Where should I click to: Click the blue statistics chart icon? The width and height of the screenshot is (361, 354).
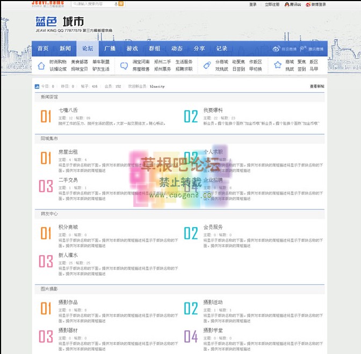coord(37,86)
